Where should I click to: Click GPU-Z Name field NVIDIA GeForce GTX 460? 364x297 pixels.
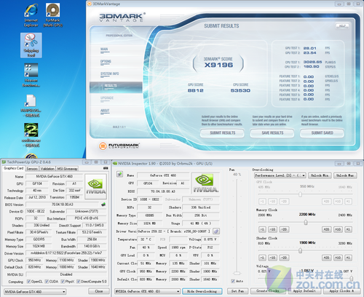(55, 176)
